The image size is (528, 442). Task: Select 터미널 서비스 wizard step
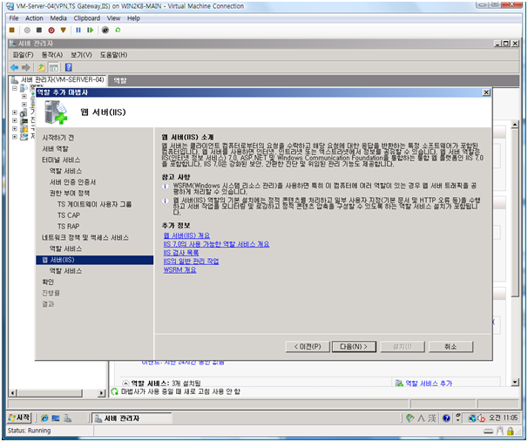tap(61, 160)
